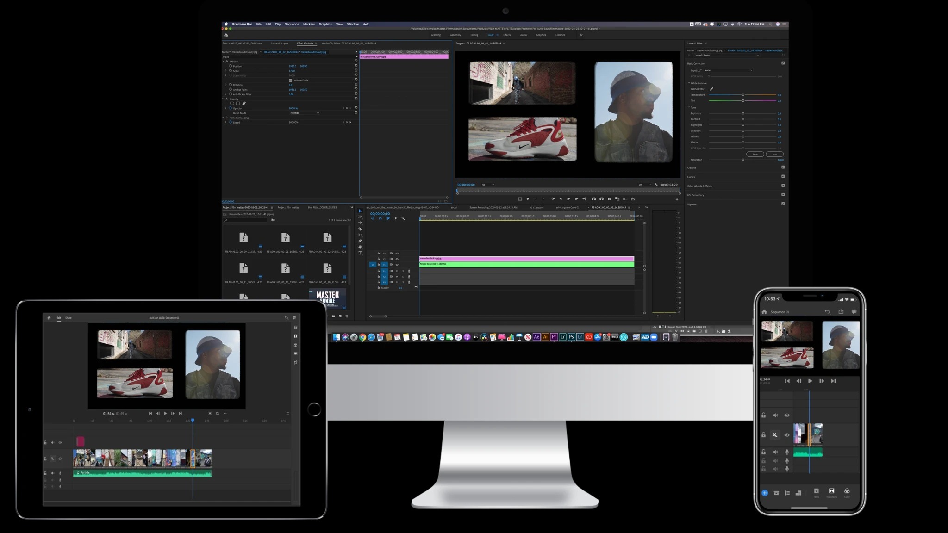
Task: Open timeline display settings wrench
Action: click(x=403, y=218)
